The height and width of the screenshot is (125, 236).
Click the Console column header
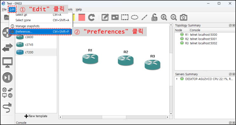[x=212, y=30]
